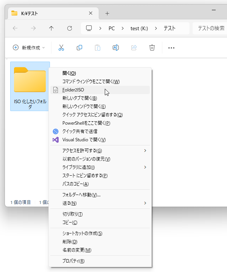This screenshot has width=227, height=272.
Task: Expand chevron between test (K:) and テスト
Action: click(x=156, y=28)
